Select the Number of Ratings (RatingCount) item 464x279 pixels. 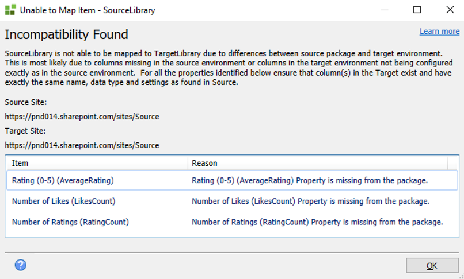70,222
